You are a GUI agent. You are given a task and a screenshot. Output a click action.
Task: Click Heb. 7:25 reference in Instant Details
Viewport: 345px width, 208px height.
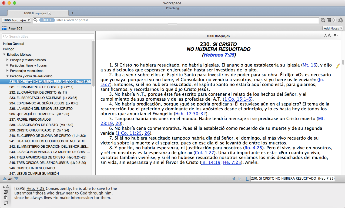point(35,189)
